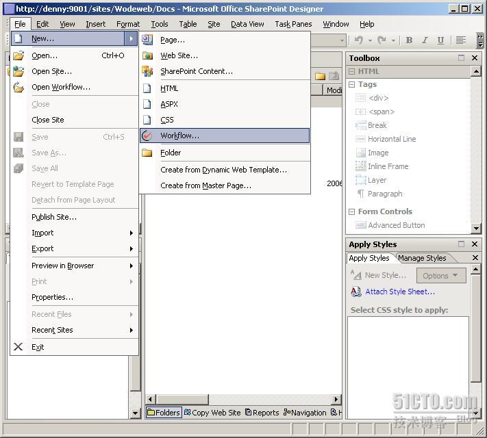Click the Web Site globe folder icon

pyautogui.click(x=147, y=55)
